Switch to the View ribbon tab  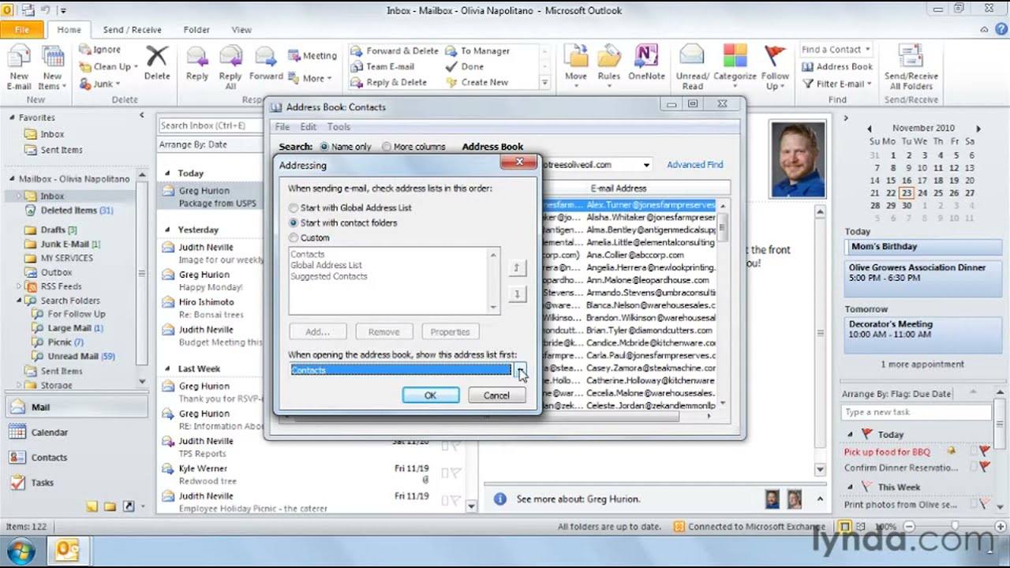tap(241, 29)
